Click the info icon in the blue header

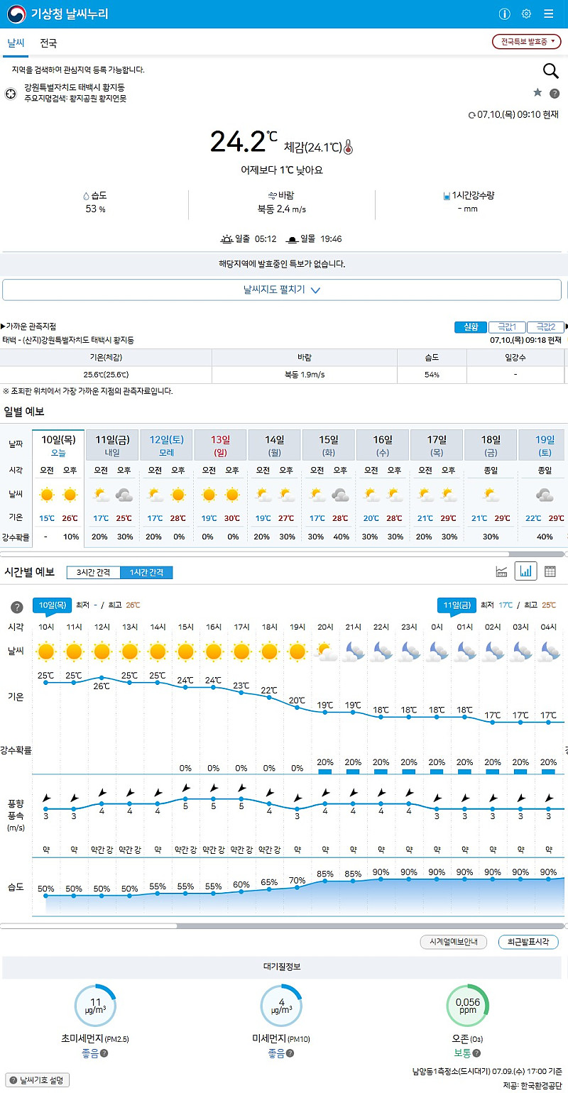504,13
